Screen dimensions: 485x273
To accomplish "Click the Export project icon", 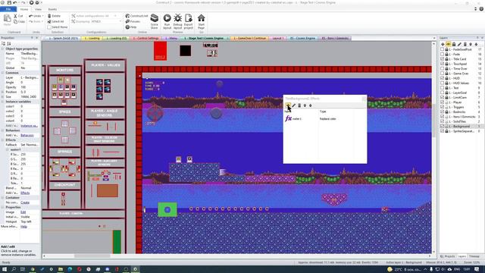I will coord(189,21).
